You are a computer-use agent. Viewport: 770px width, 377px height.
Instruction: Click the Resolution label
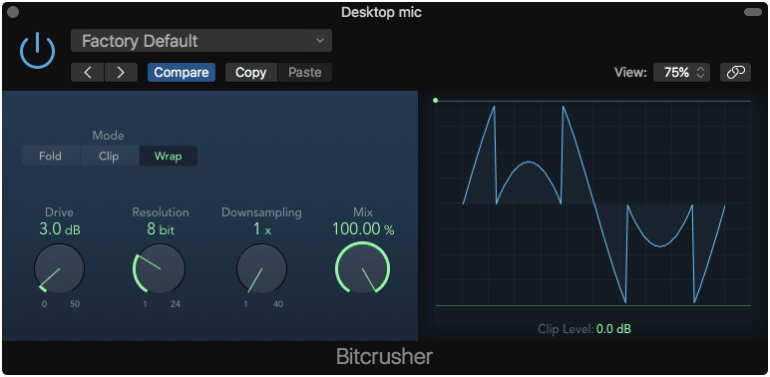[x=161, y=212]
